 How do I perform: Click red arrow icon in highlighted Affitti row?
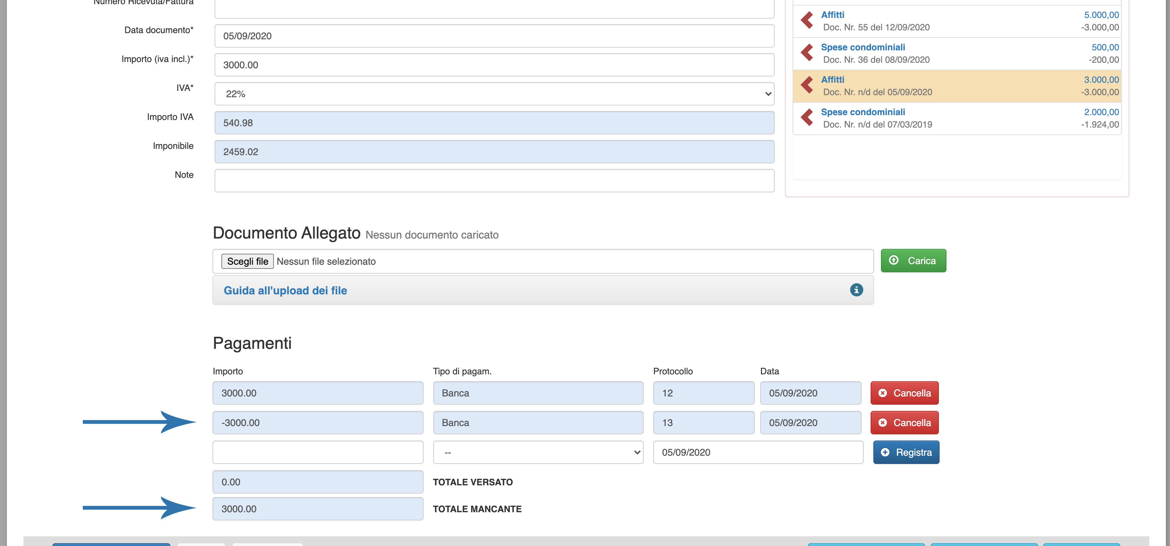point(807,85)
